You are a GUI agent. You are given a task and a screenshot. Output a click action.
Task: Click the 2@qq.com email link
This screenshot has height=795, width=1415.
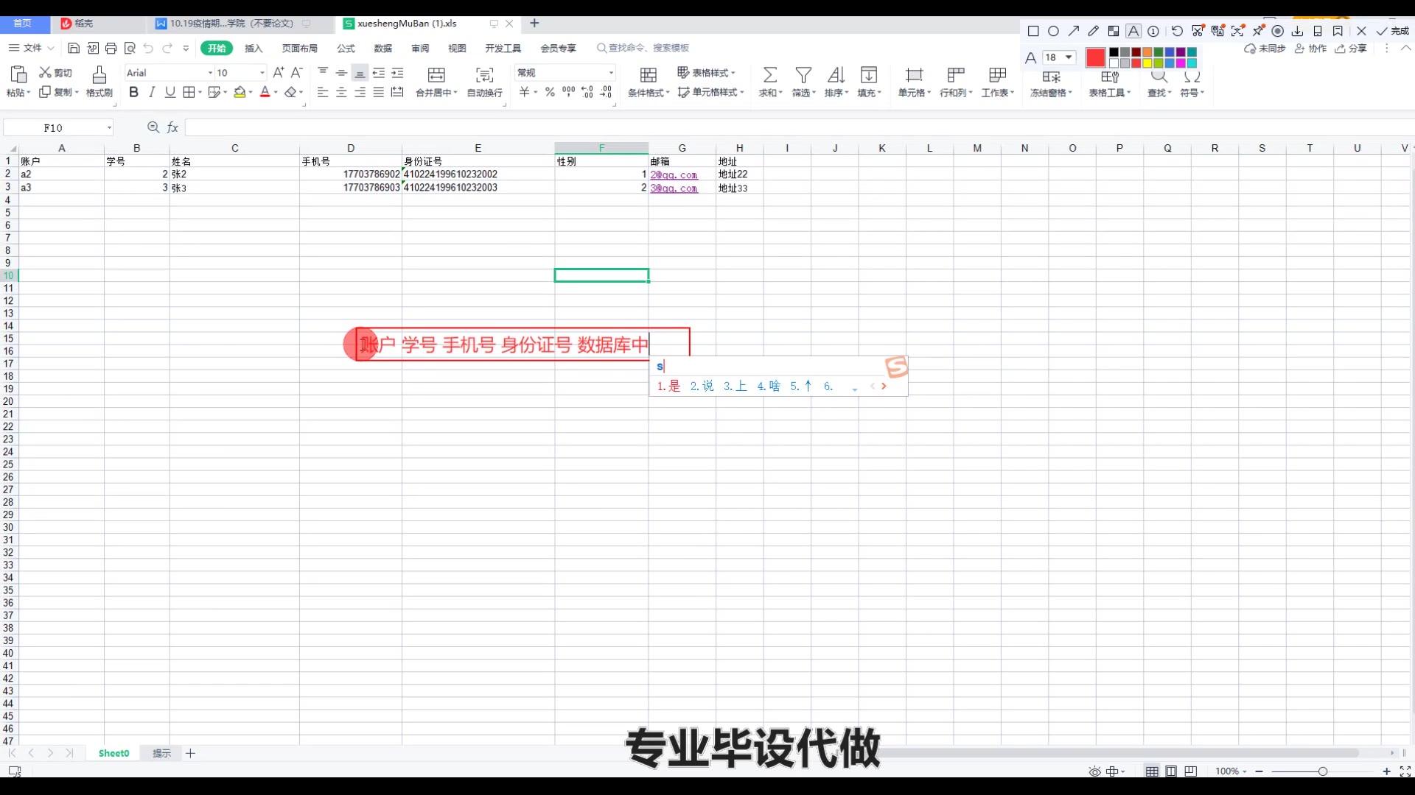(674, 175)
